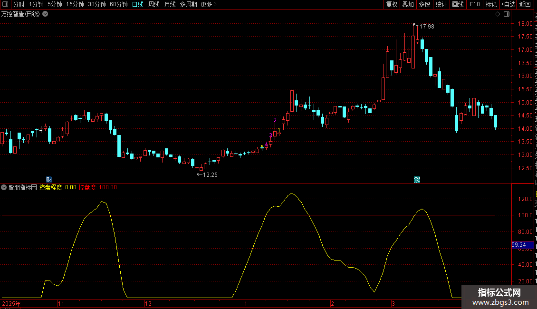Add stock via +自选 button

pos(508,4)
